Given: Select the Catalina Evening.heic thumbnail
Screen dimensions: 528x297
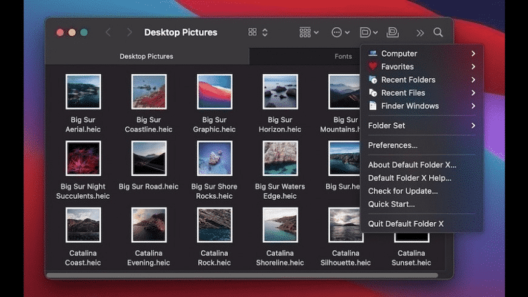Looking at the screenshot, I should tap(149, 225).
